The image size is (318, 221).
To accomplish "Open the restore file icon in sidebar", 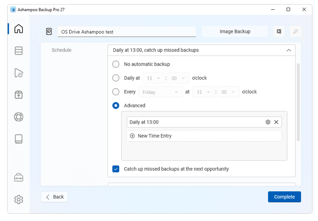I will [19, 73].
